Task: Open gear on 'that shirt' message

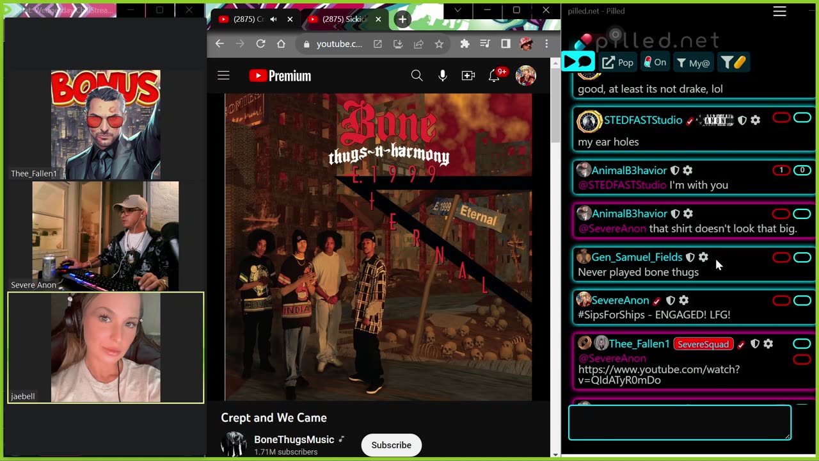Action: (688, 214)
